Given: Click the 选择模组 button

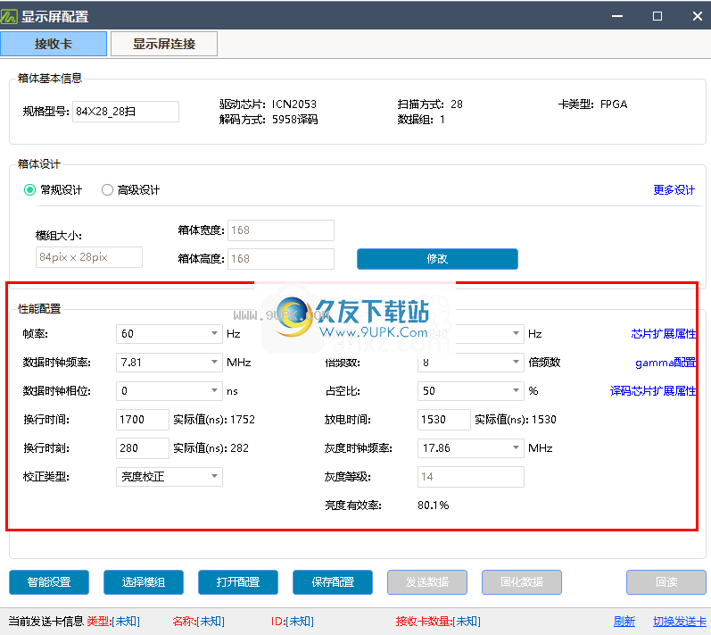Looking at the screenshot, I should pos(144,582).
